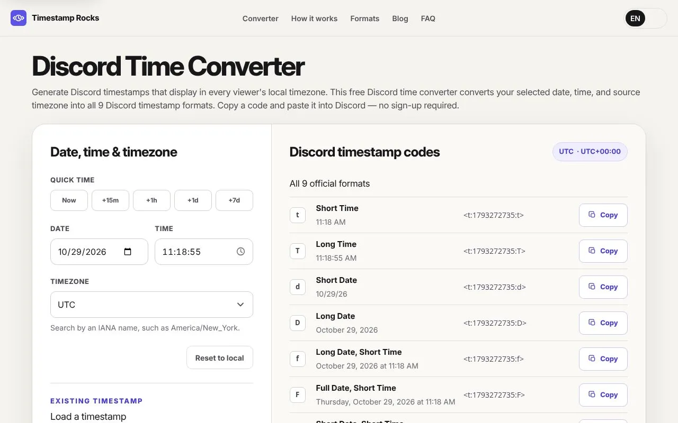The width and height of the screenshot is (678, 423).
Task: Select the <t:1793272735:f> code text
Action: click(494, 359)
